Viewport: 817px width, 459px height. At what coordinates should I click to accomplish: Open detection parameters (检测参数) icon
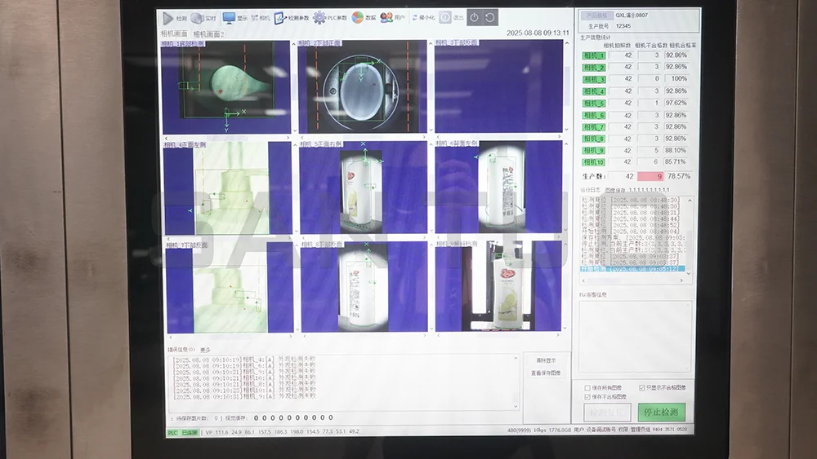279,18
